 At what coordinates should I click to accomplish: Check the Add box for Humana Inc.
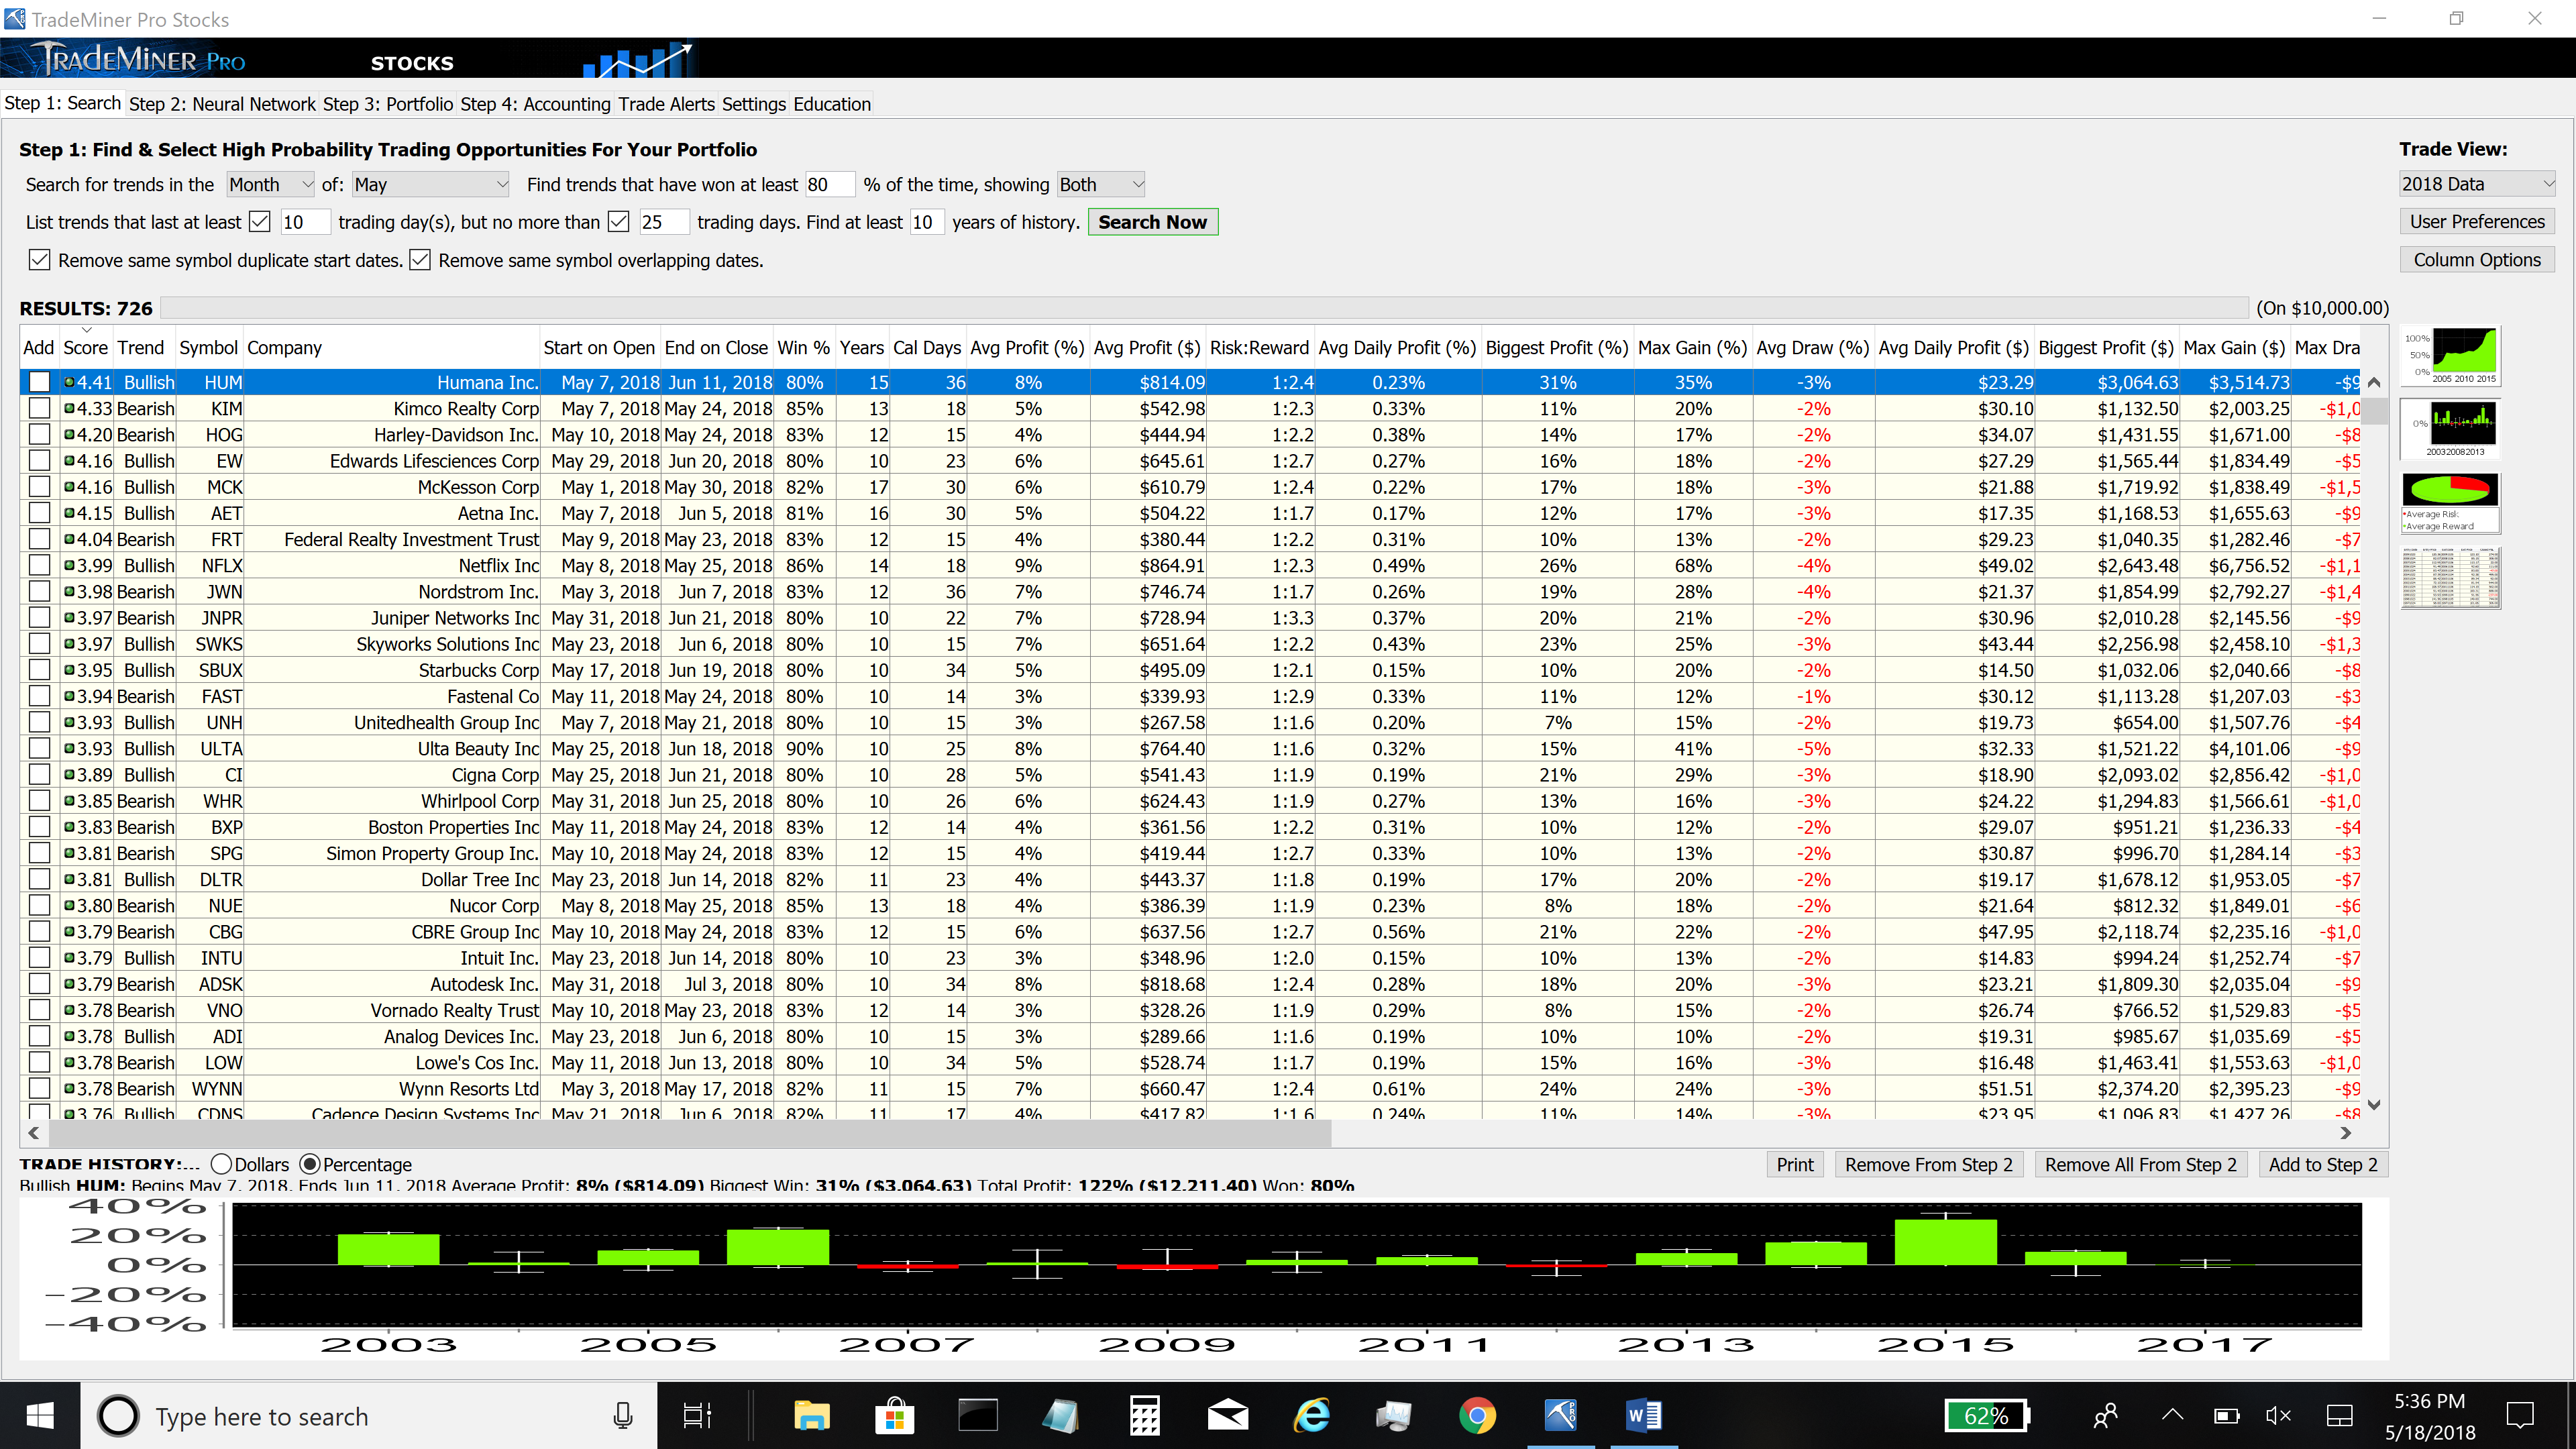pyautogui.click(x=39, y=382)
